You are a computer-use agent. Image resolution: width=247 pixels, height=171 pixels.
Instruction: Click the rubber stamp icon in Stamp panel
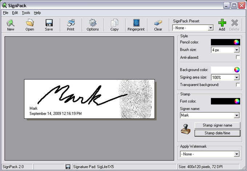pyautogui.click(x=185, y=129)
